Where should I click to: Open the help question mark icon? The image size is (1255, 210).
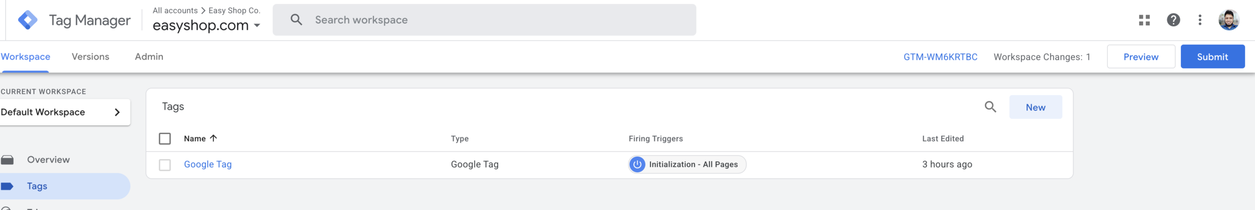[x=1173, y=20]
